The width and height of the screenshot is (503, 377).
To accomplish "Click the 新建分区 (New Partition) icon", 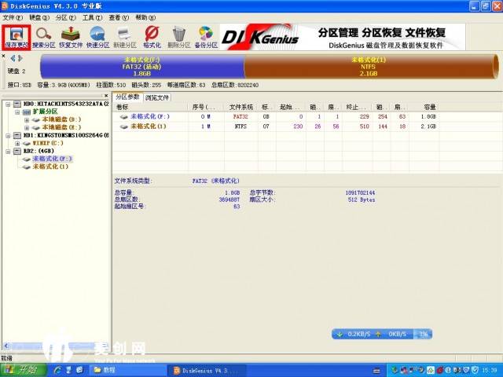I will pos(125,36).
